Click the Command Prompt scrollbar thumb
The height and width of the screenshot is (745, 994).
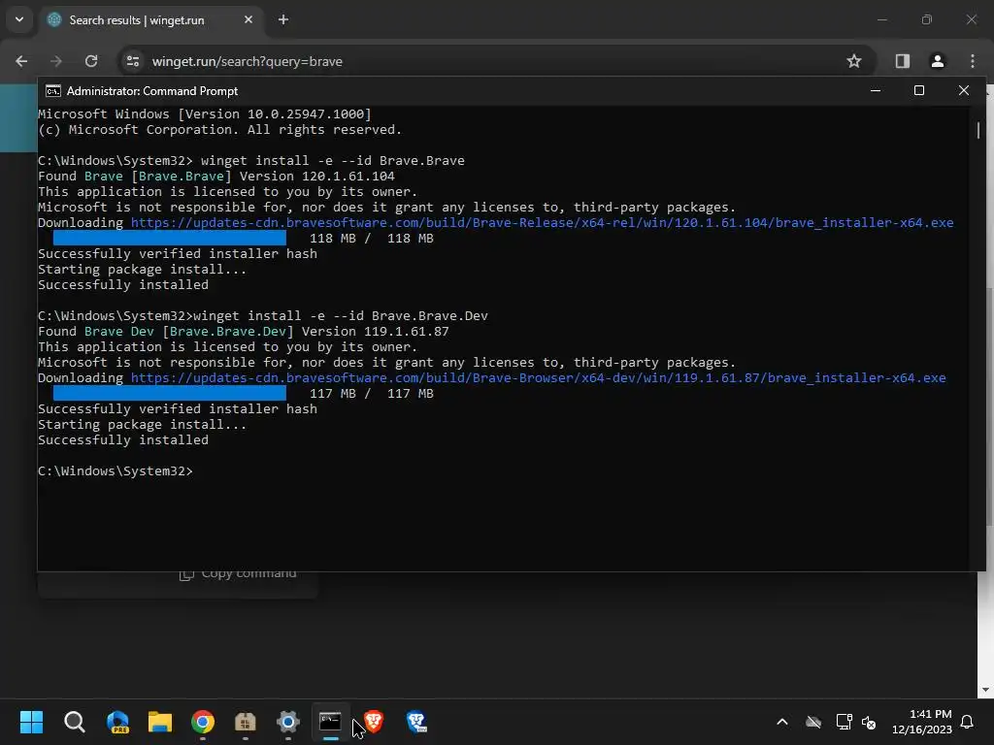[x=978, y=131]
